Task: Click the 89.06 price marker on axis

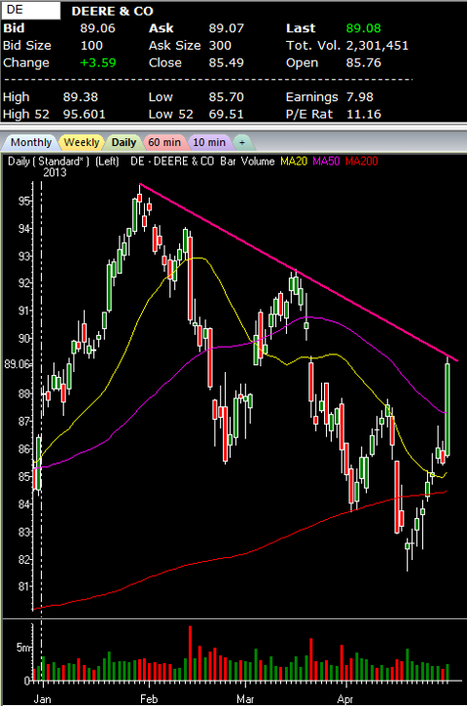Action: [x=18, y=364]
